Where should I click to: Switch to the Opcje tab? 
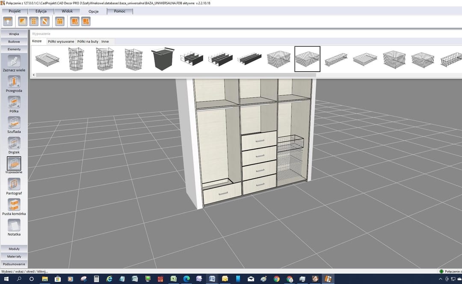pos(94,11)
